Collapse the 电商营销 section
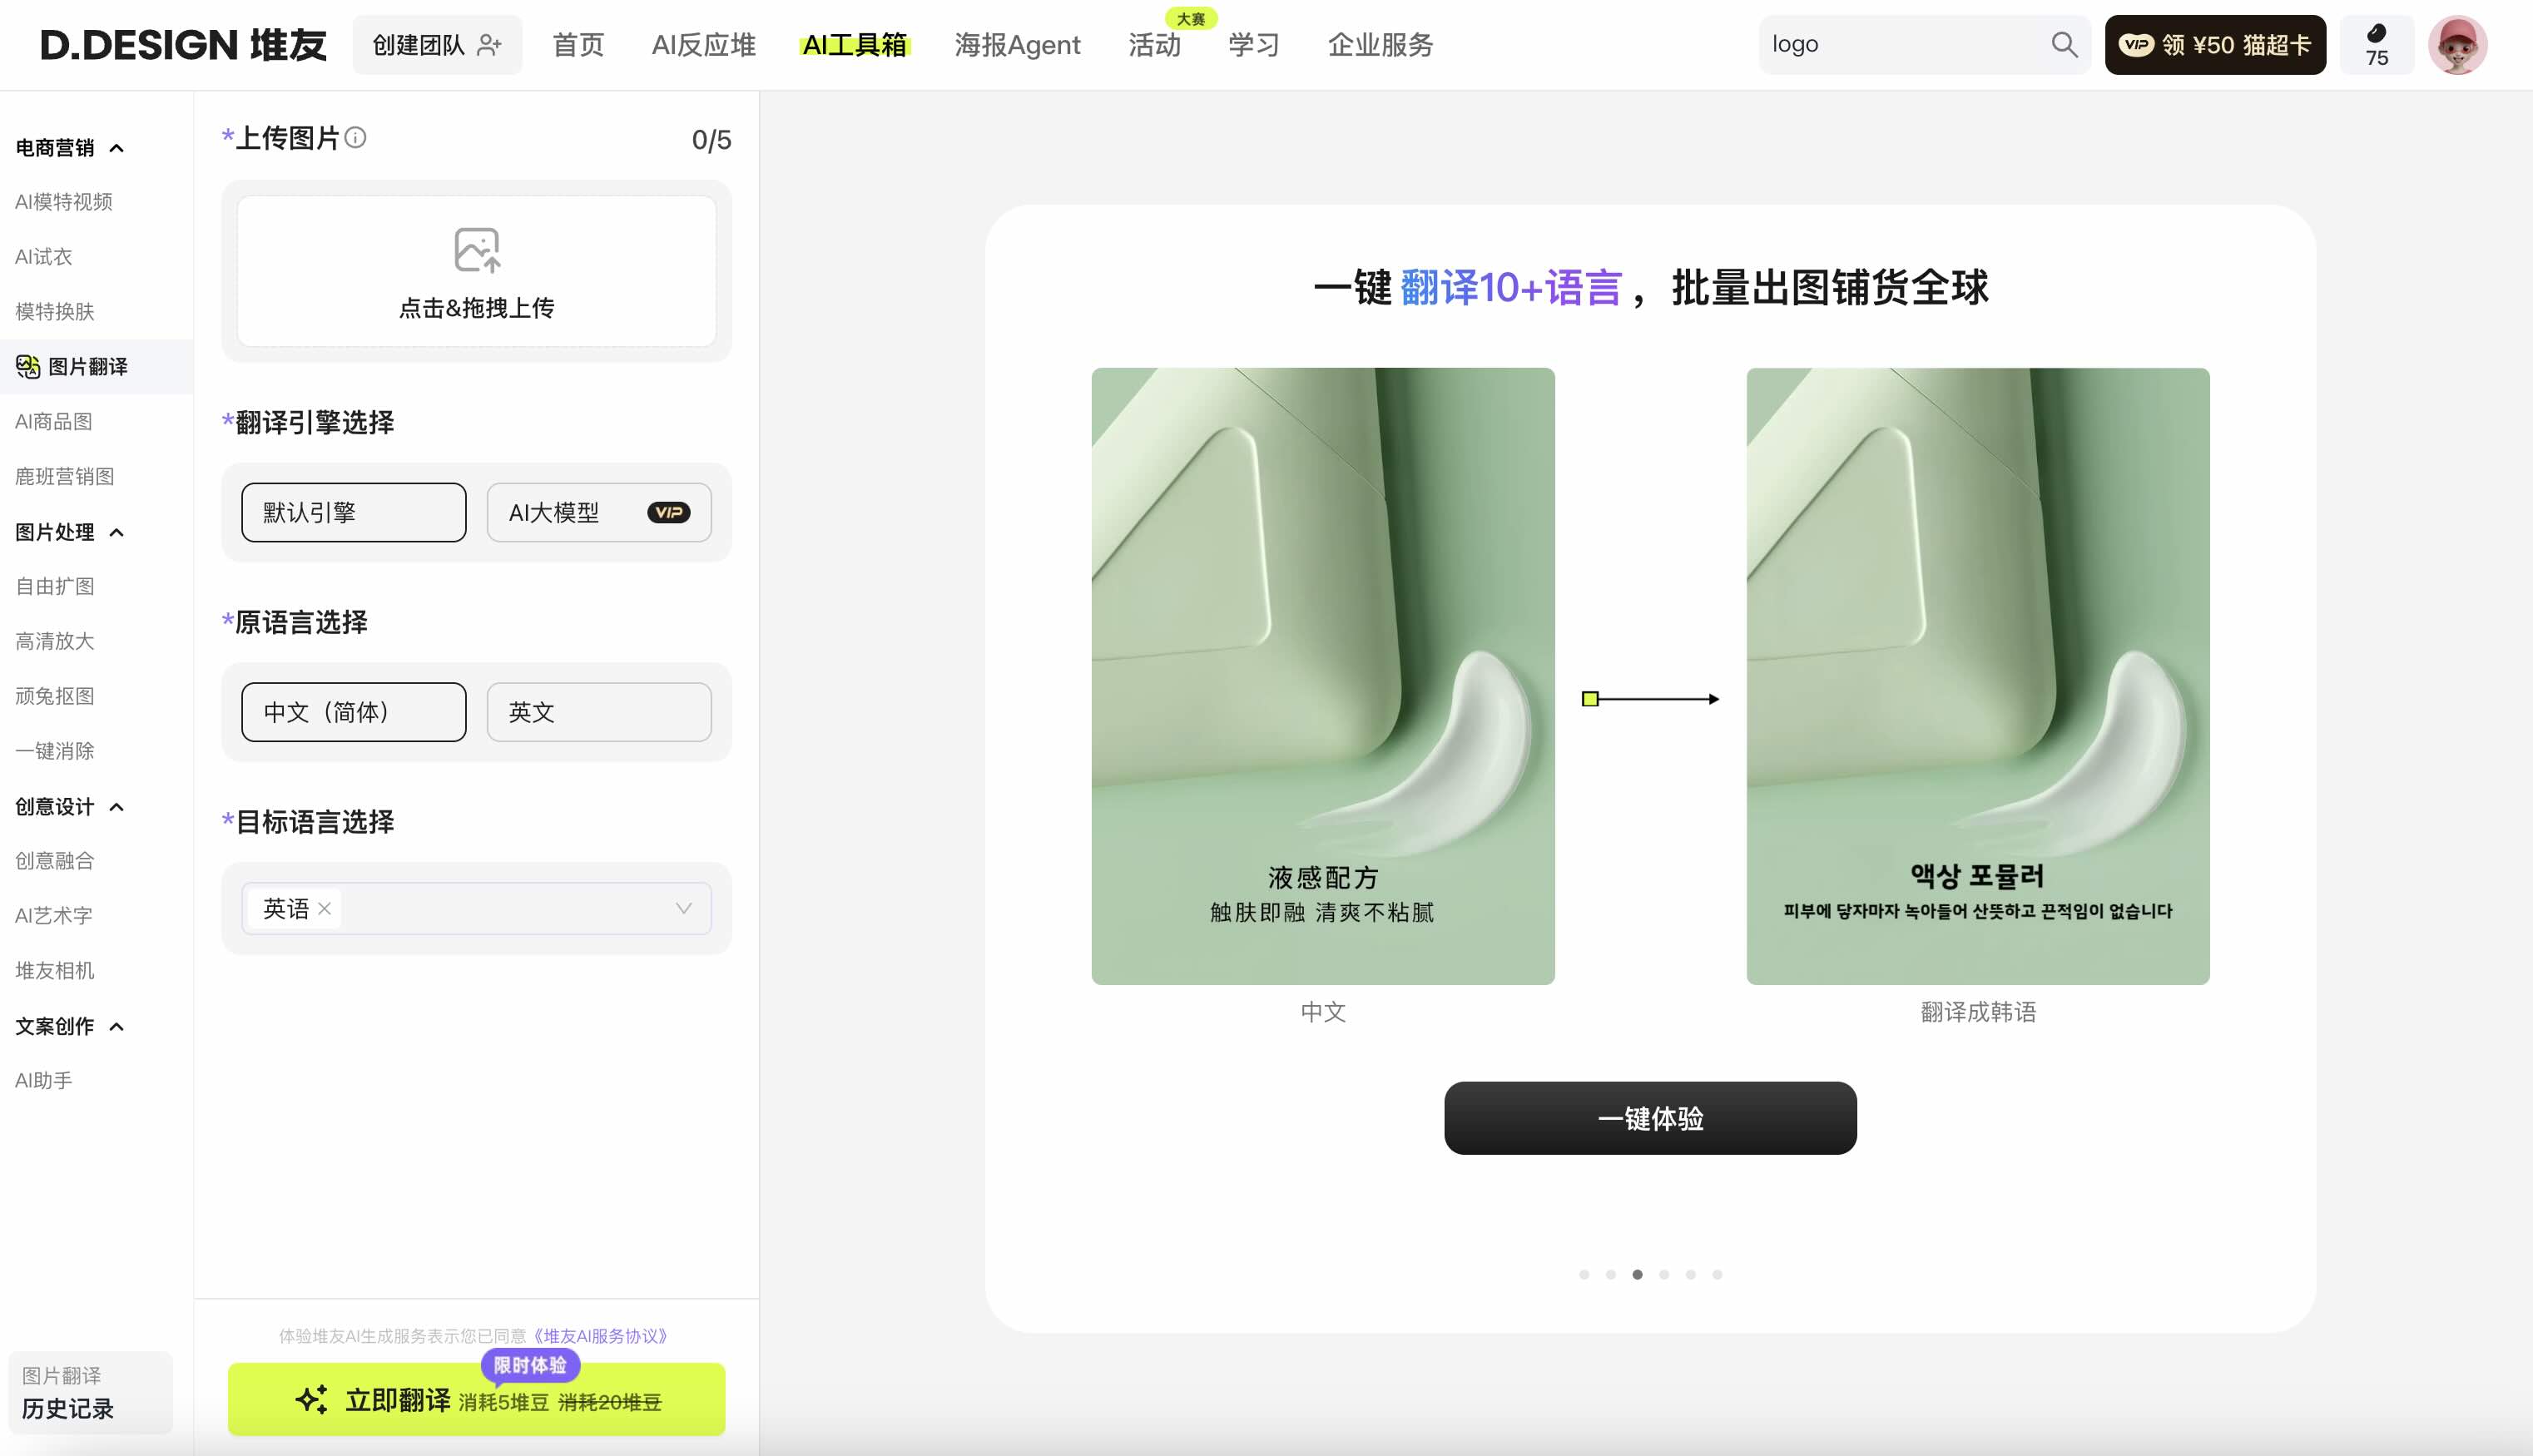This screenshot has width=2533, height=1456. coord(119,147)
